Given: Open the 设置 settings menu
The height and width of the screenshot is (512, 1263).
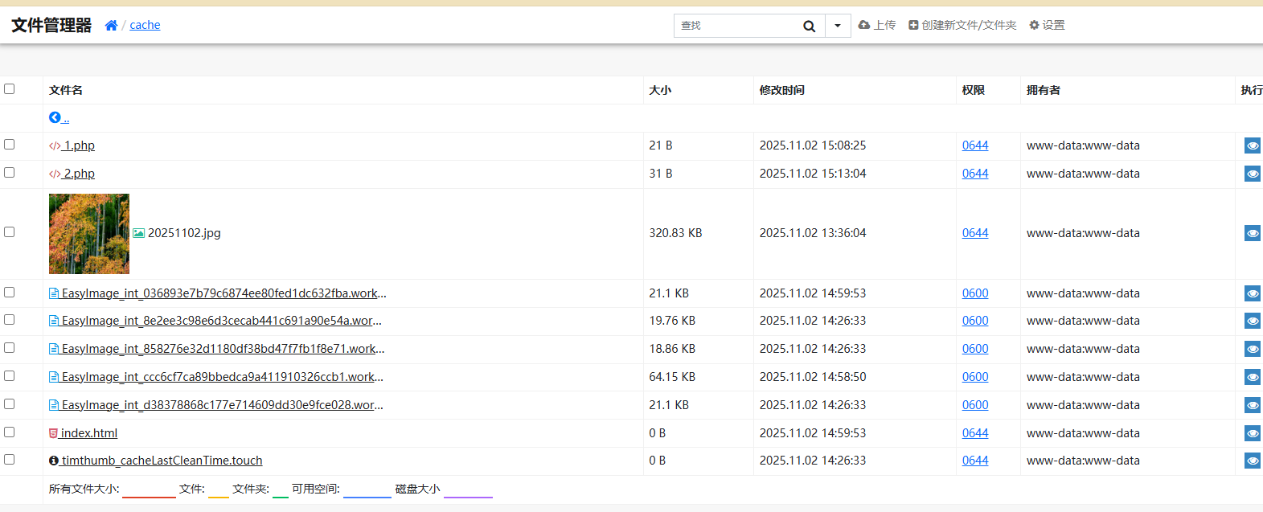Looking at the screenshot, I should click(x=1047, y=26).
